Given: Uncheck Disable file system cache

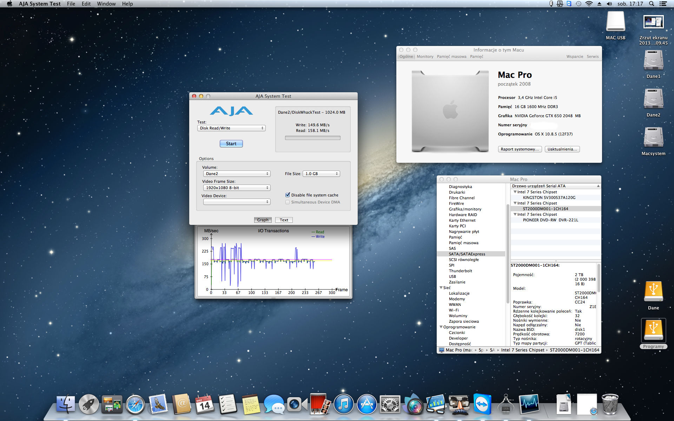Looking at the screenshot, I should tap(288, 195).
